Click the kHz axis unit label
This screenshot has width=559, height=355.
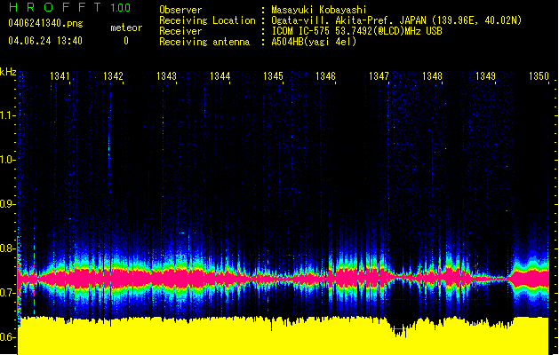coord(8,72)
